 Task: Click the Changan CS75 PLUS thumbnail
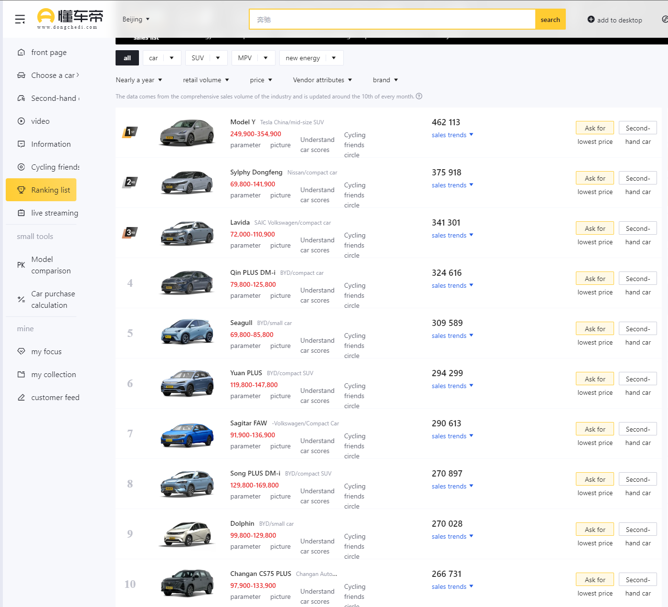pos(187,583)
